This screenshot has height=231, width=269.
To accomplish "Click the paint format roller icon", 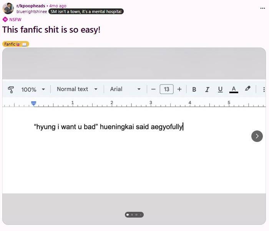I will pyautogui.click(x=11, y=89).
